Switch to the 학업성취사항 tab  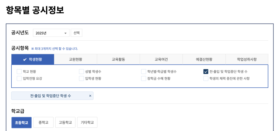coord(247,59)
